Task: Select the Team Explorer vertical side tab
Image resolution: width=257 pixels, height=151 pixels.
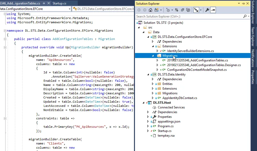Action: click(x=253, y=37)
